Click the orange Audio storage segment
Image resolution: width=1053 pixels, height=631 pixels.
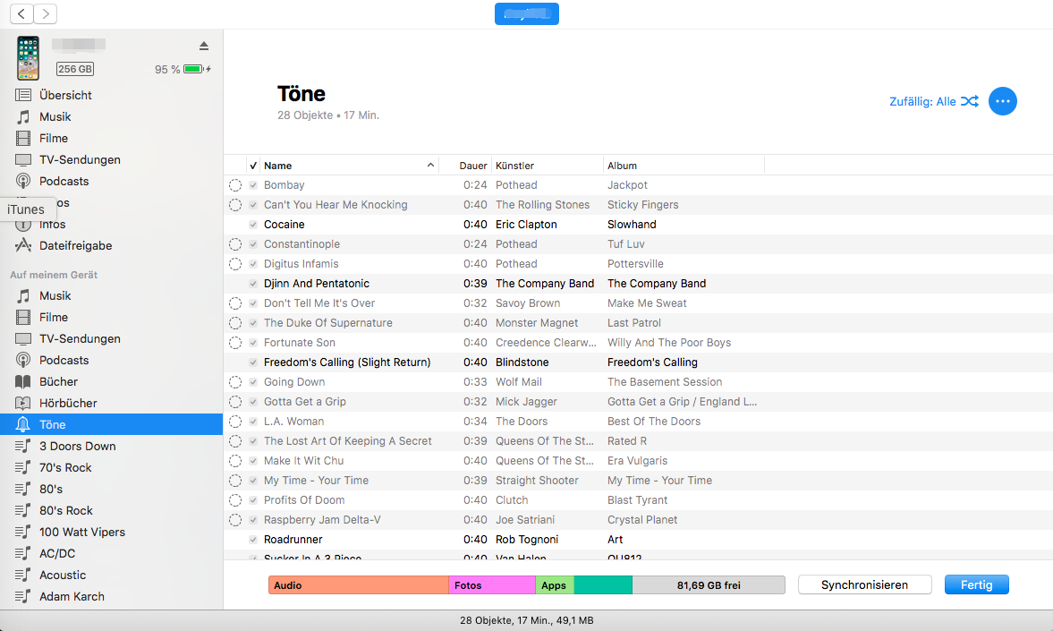click(x=358, y=585)
